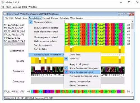Click the Jalview application icon in title bar

[x=3, y=2]
